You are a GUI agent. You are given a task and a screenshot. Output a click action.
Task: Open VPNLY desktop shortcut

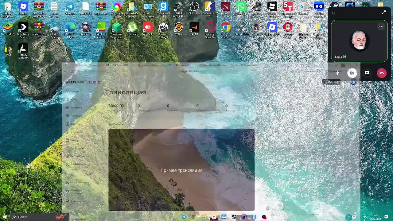point(179,29)
